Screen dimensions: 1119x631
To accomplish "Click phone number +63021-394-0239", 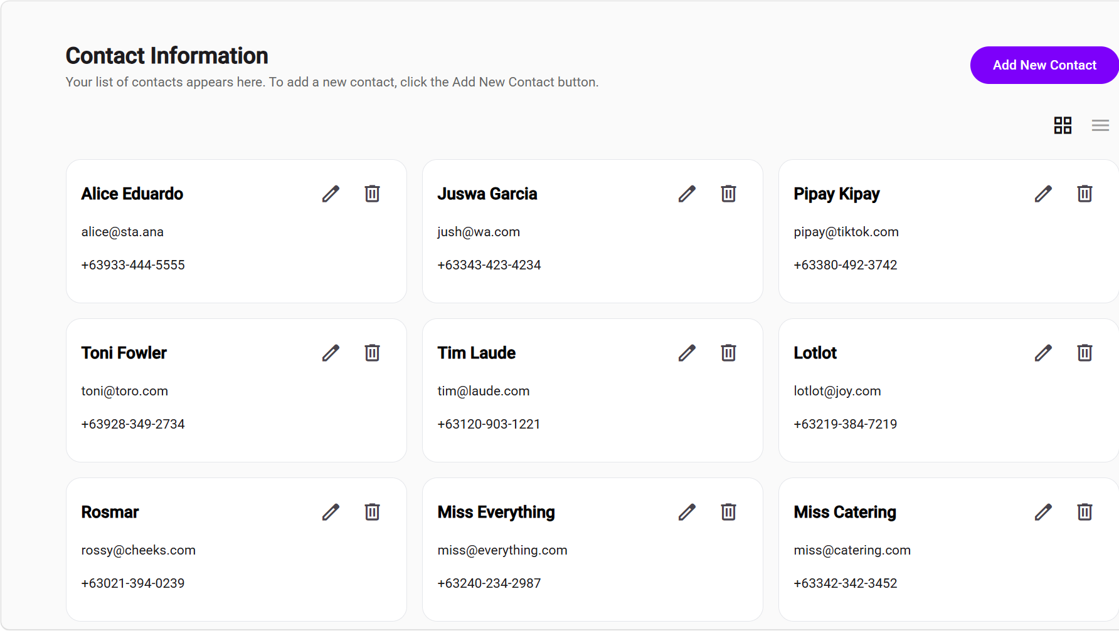I will [133, 583].
